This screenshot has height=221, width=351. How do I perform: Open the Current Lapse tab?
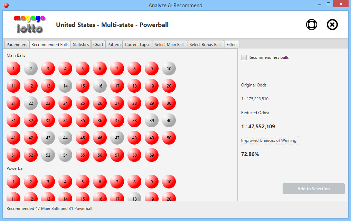pyautogui.click(x=137, y=44)
